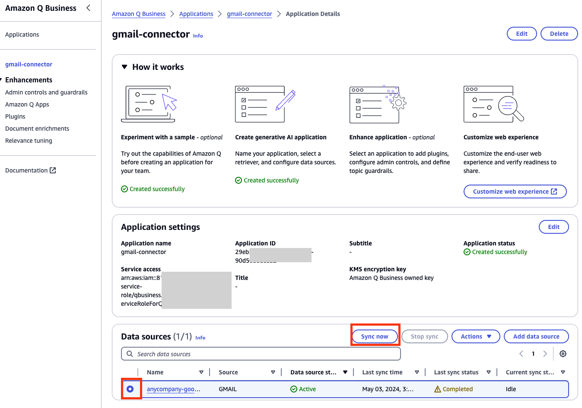Open Admin controls and guardrails

[x=46, y=92]
